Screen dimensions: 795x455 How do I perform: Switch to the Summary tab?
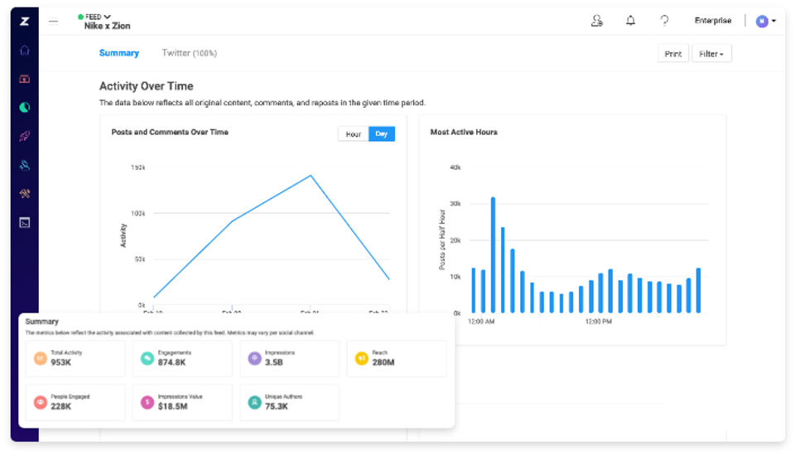click(119, 53)
